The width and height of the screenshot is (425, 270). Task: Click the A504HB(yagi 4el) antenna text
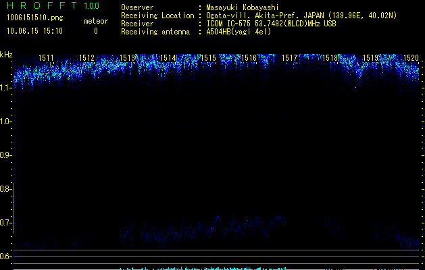(239, 32)
